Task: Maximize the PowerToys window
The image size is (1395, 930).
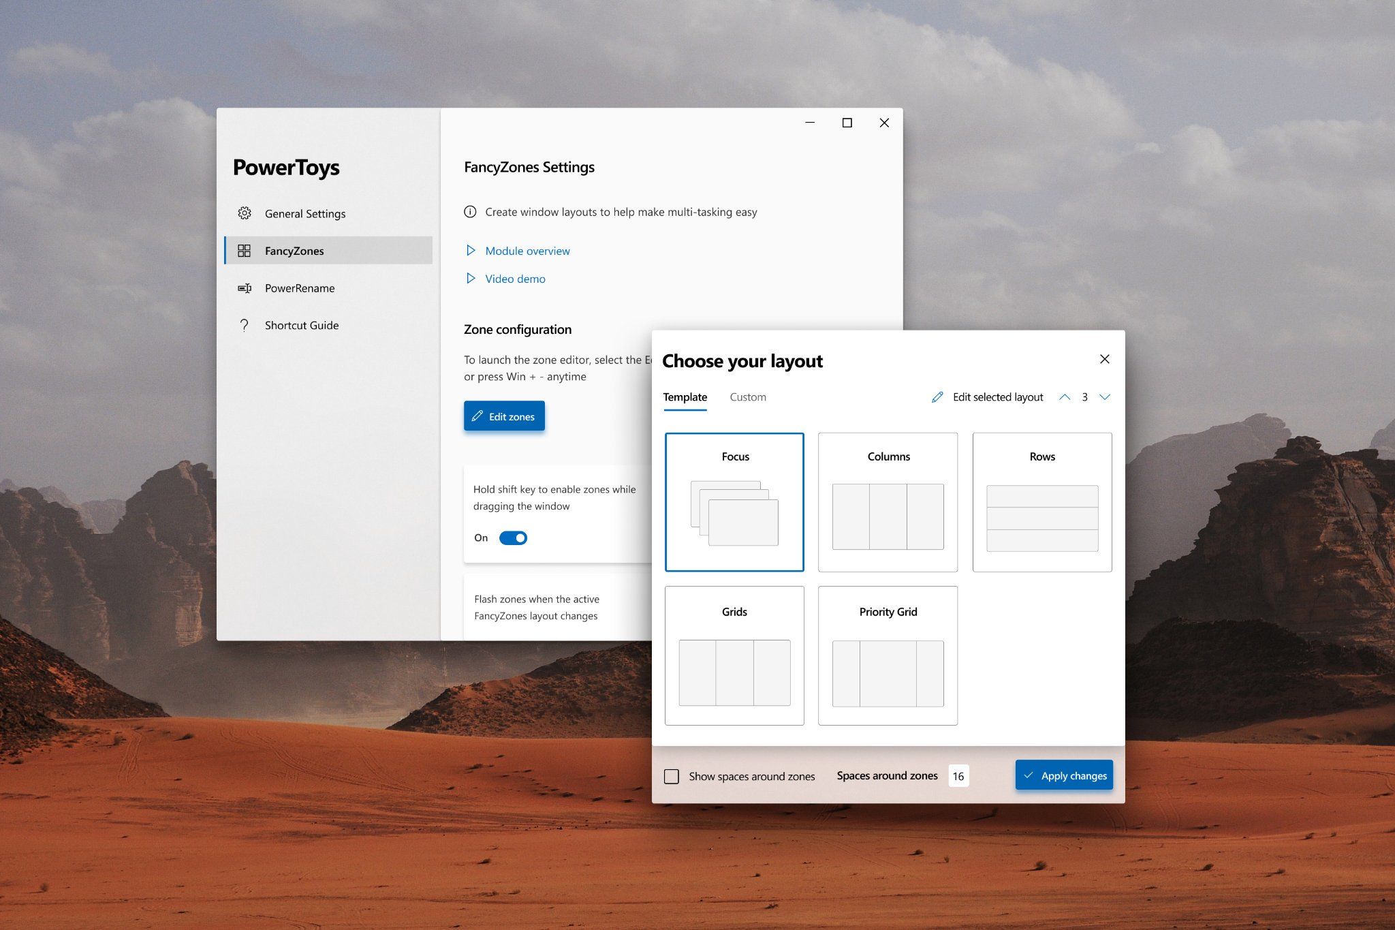Action: point(847,123)
